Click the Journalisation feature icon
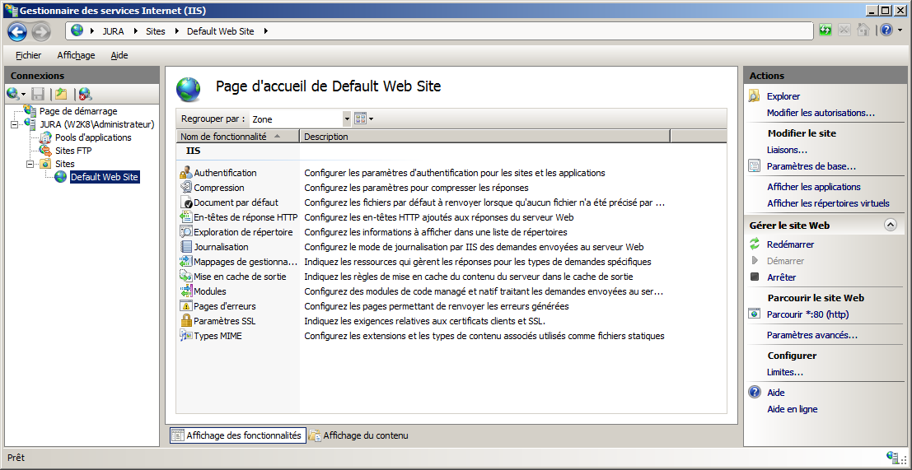 186,247
